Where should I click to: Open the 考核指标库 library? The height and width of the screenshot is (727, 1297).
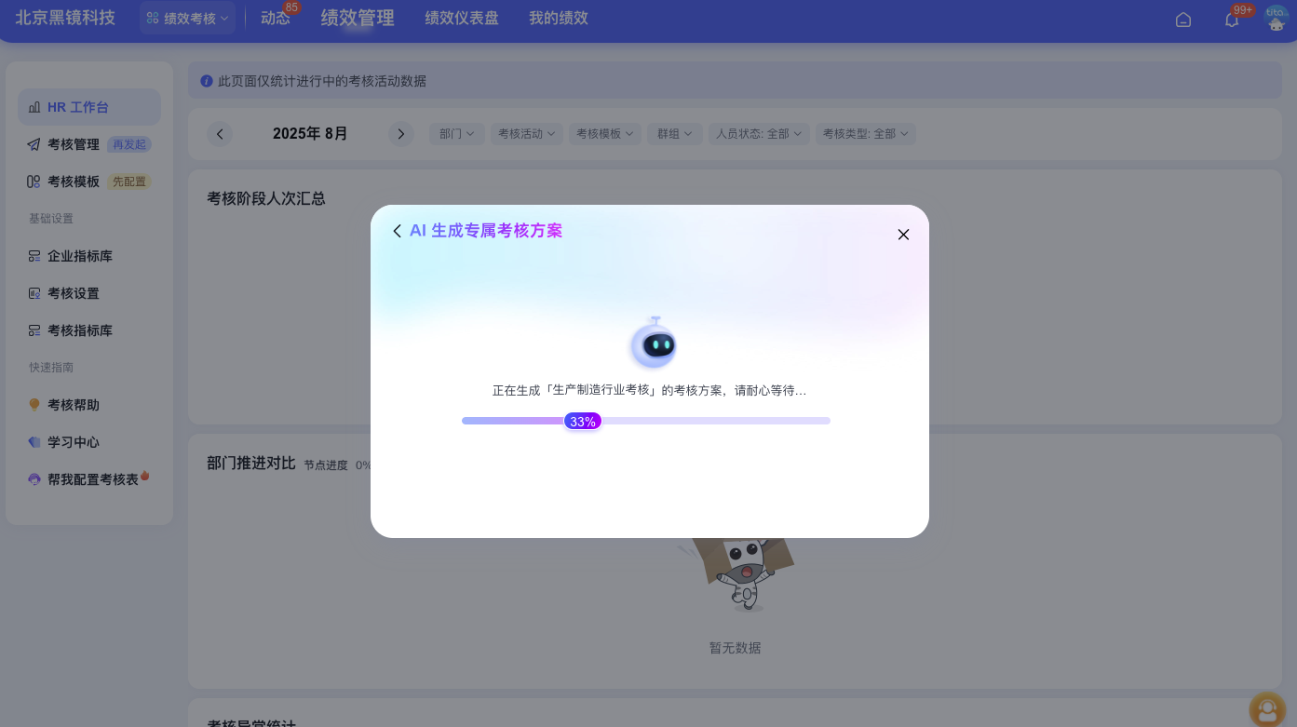79,330
